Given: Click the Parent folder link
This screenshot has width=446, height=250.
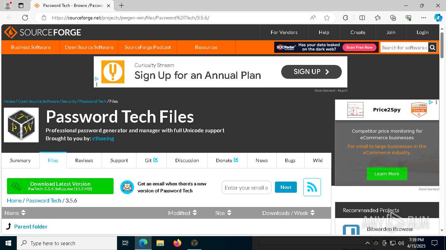Looking at the screenshot, I should [31, 226].
